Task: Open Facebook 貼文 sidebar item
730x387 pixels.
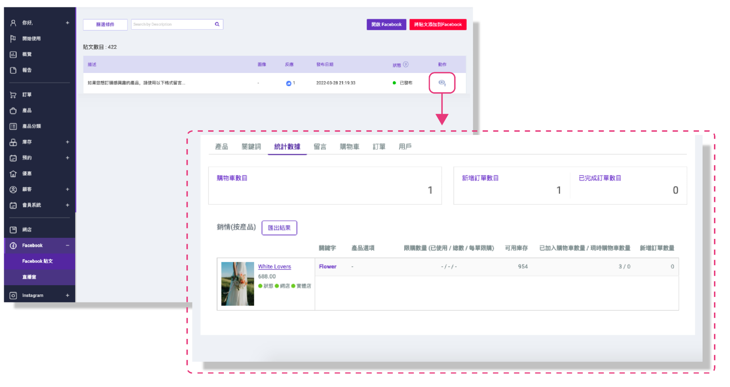Action: [x=39, y=261]
